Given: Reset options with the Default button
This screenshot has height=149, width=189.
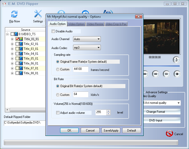Looking at the screenshot, I should pyautogui.click(x=132, y=131).
